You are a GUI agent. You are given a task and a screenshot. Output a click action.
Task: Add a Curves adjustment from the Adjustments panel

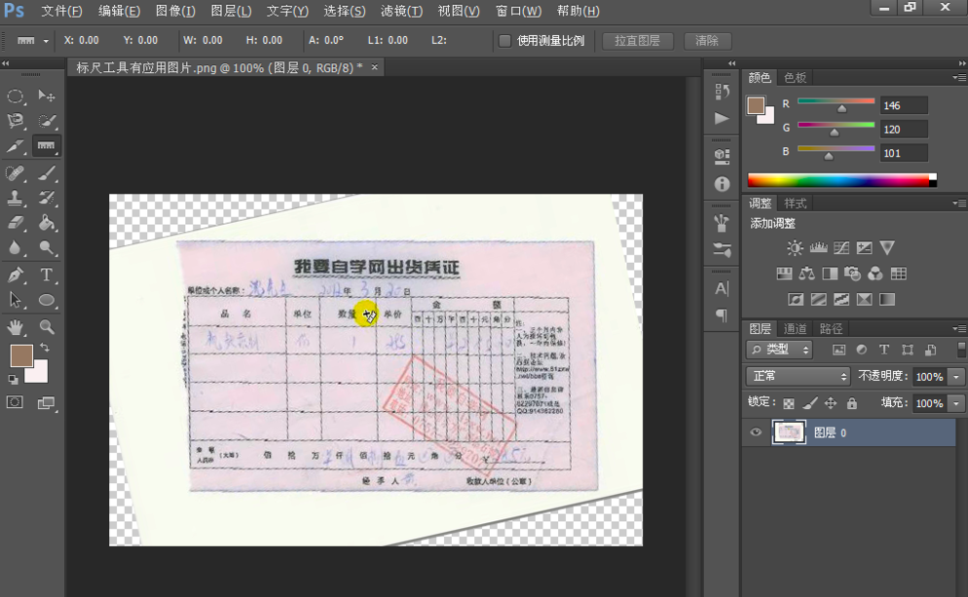[x=839, y=248]
